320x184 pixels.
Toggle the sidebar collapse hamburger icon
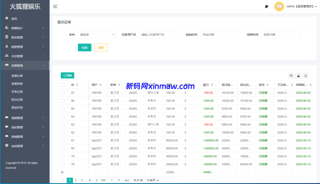(x=55, y=7)
